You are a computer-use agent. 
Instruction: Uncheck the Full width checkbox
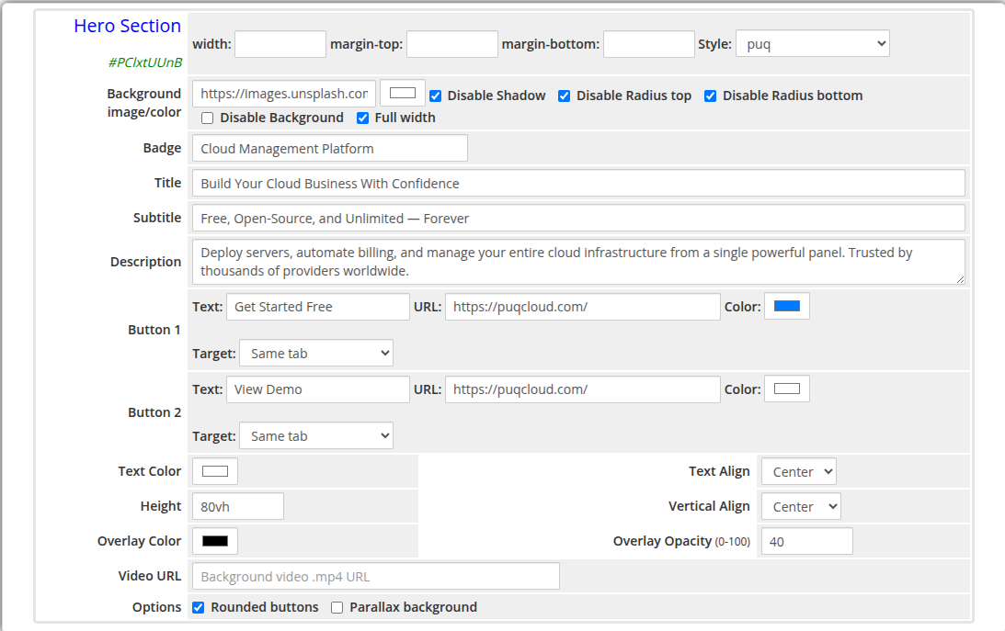coord(363,118)
